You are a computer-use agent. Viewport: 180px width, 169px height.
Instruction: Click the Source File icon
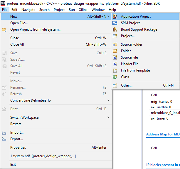tap(115, 57)
